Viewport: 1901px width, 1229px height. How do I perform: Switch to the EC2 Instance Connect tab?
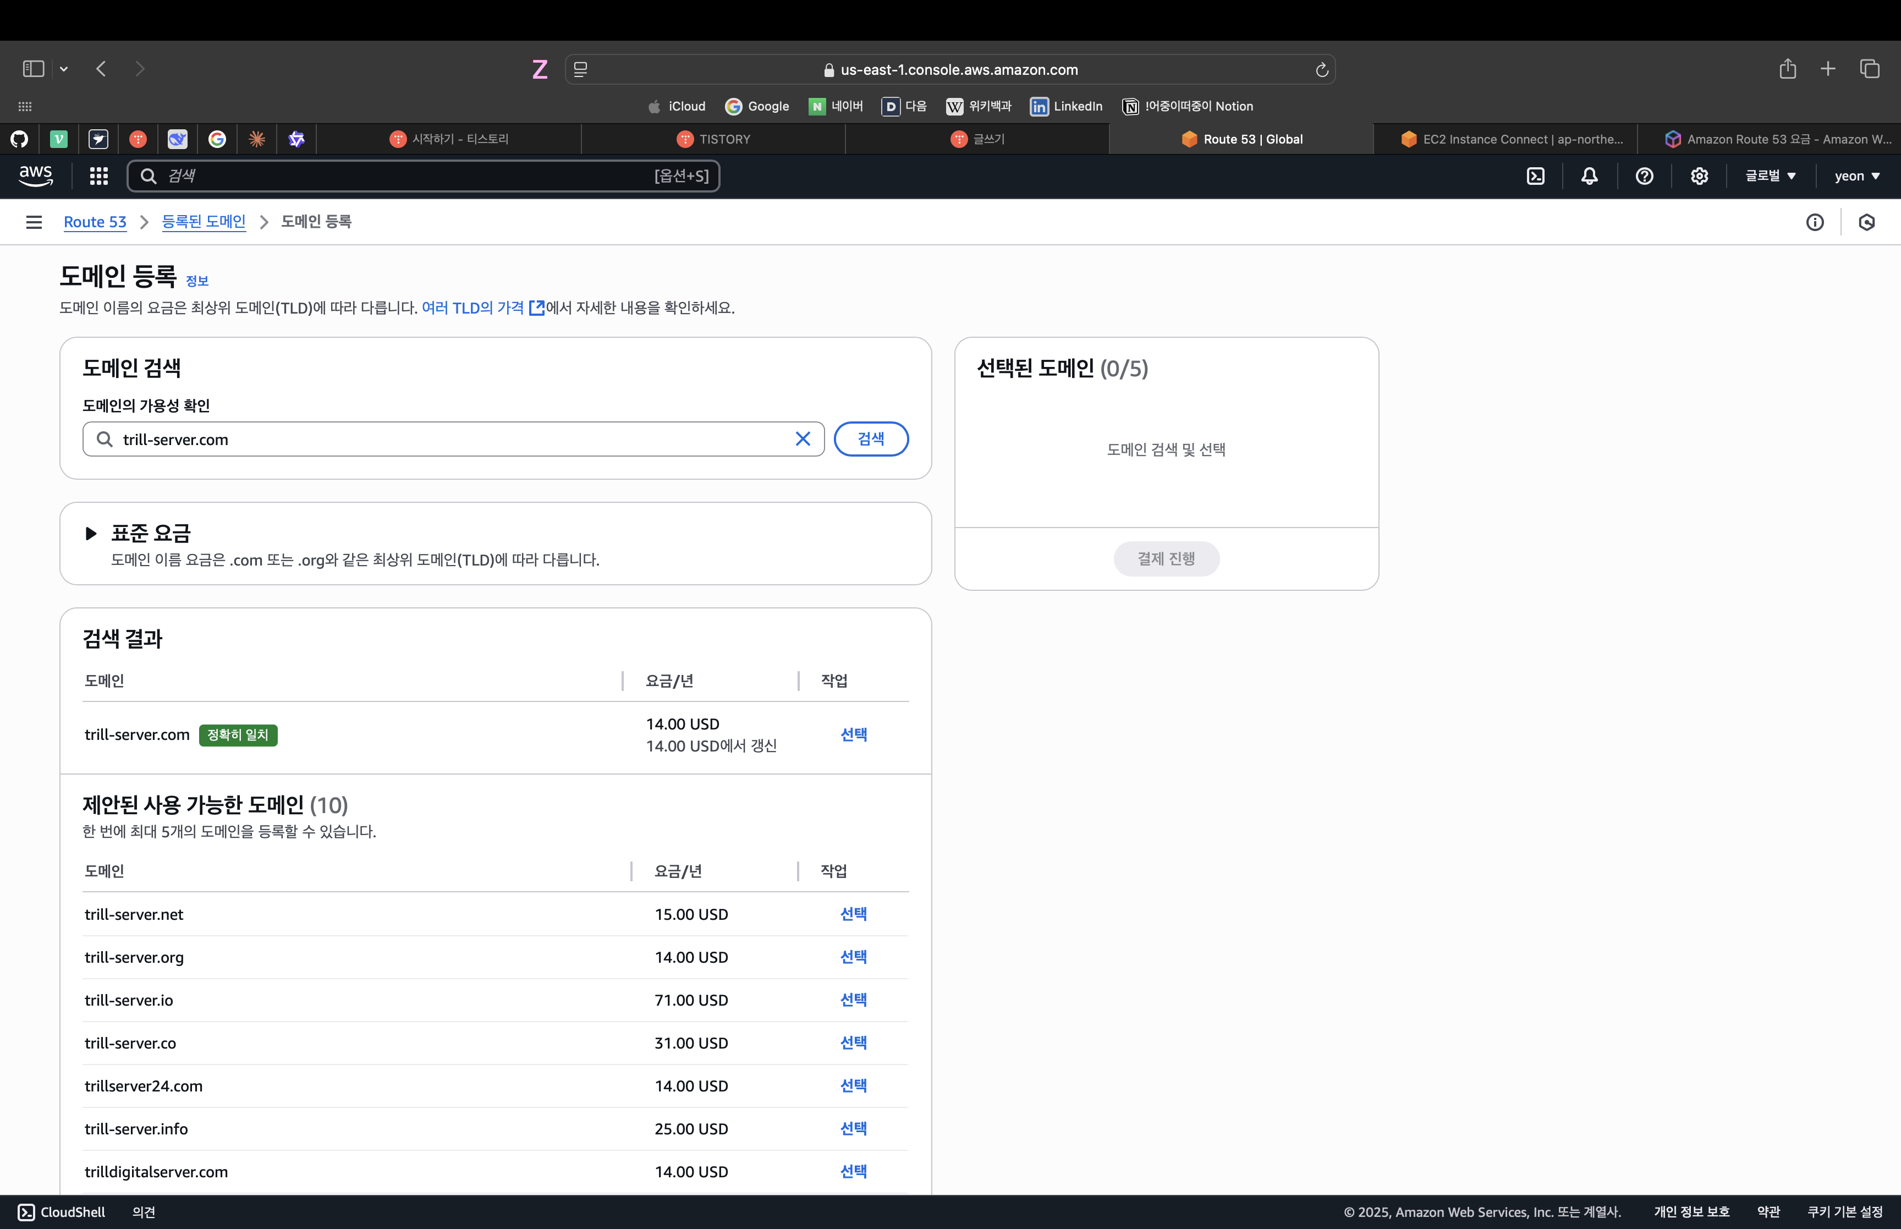click(1511, 139)
